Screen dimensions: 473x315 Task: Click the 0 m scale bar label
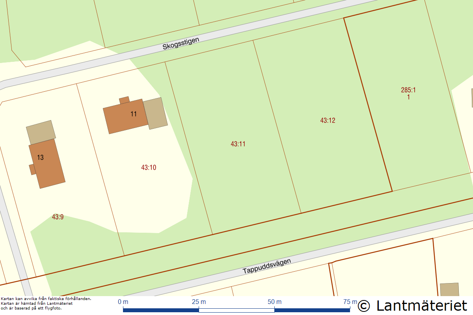click(x=123, y=302)
